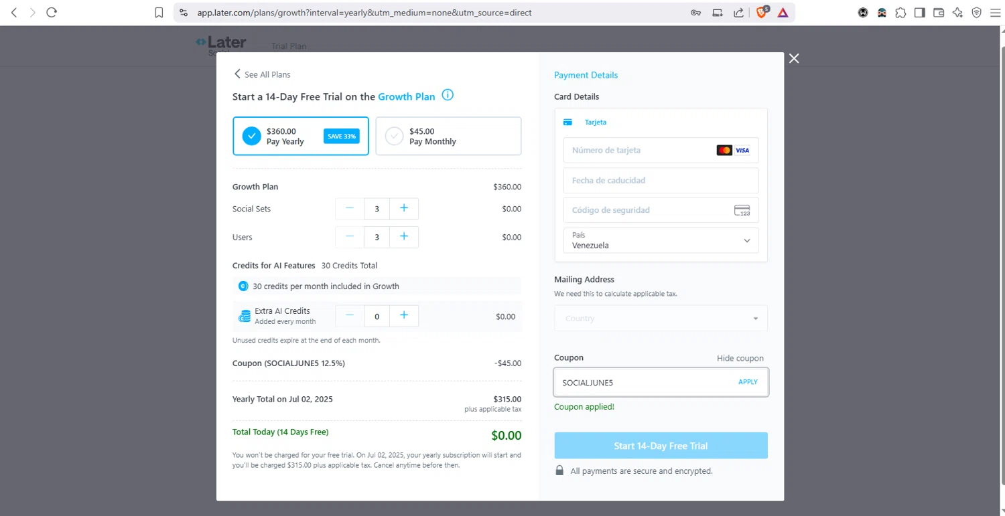Click 30 credits per month included text
The height and width of the screenshot is (516, 1005).
326,286
